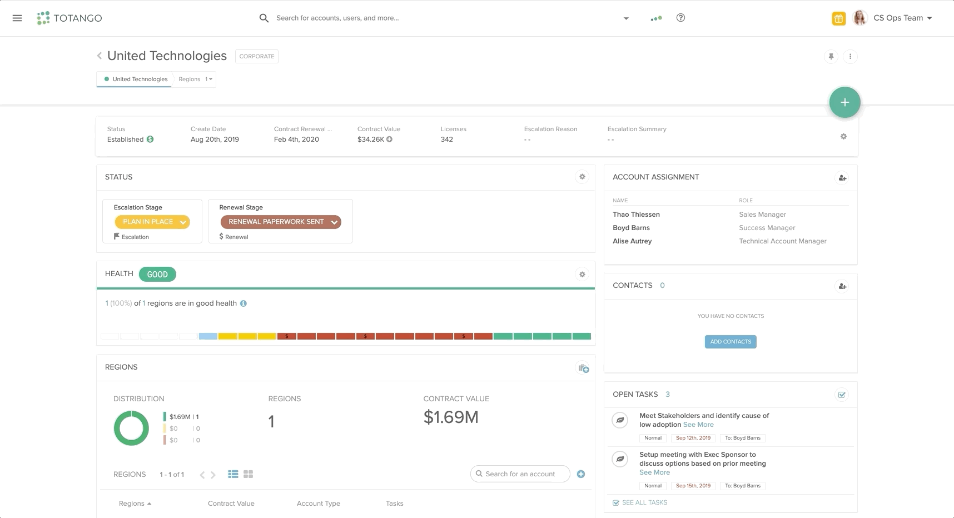The image size is (954, 518).
Task: Click the user avatar picture
Action: [859, 18]
